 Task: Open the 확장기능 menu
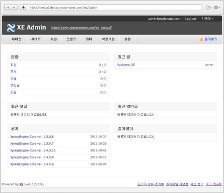click(x=108, y=39)
